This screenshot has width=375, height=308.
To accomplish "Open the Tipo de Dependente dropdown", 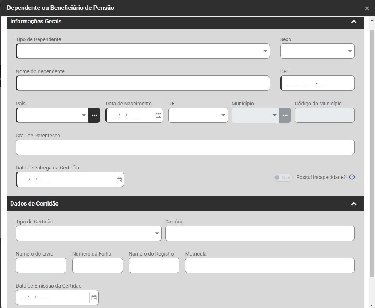I will tap(265, 51).
